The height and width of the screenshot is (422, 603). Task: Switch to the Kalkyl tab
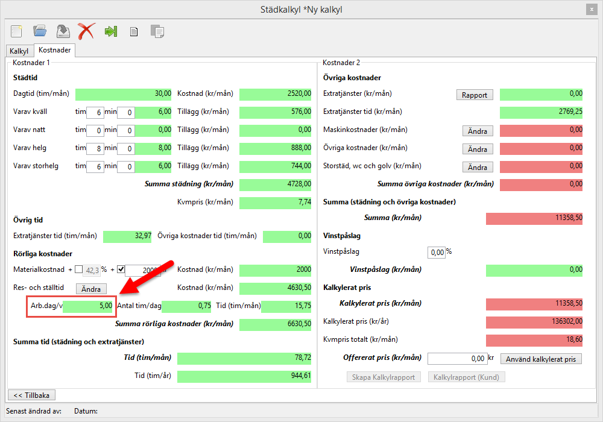[x=19, y=51]
